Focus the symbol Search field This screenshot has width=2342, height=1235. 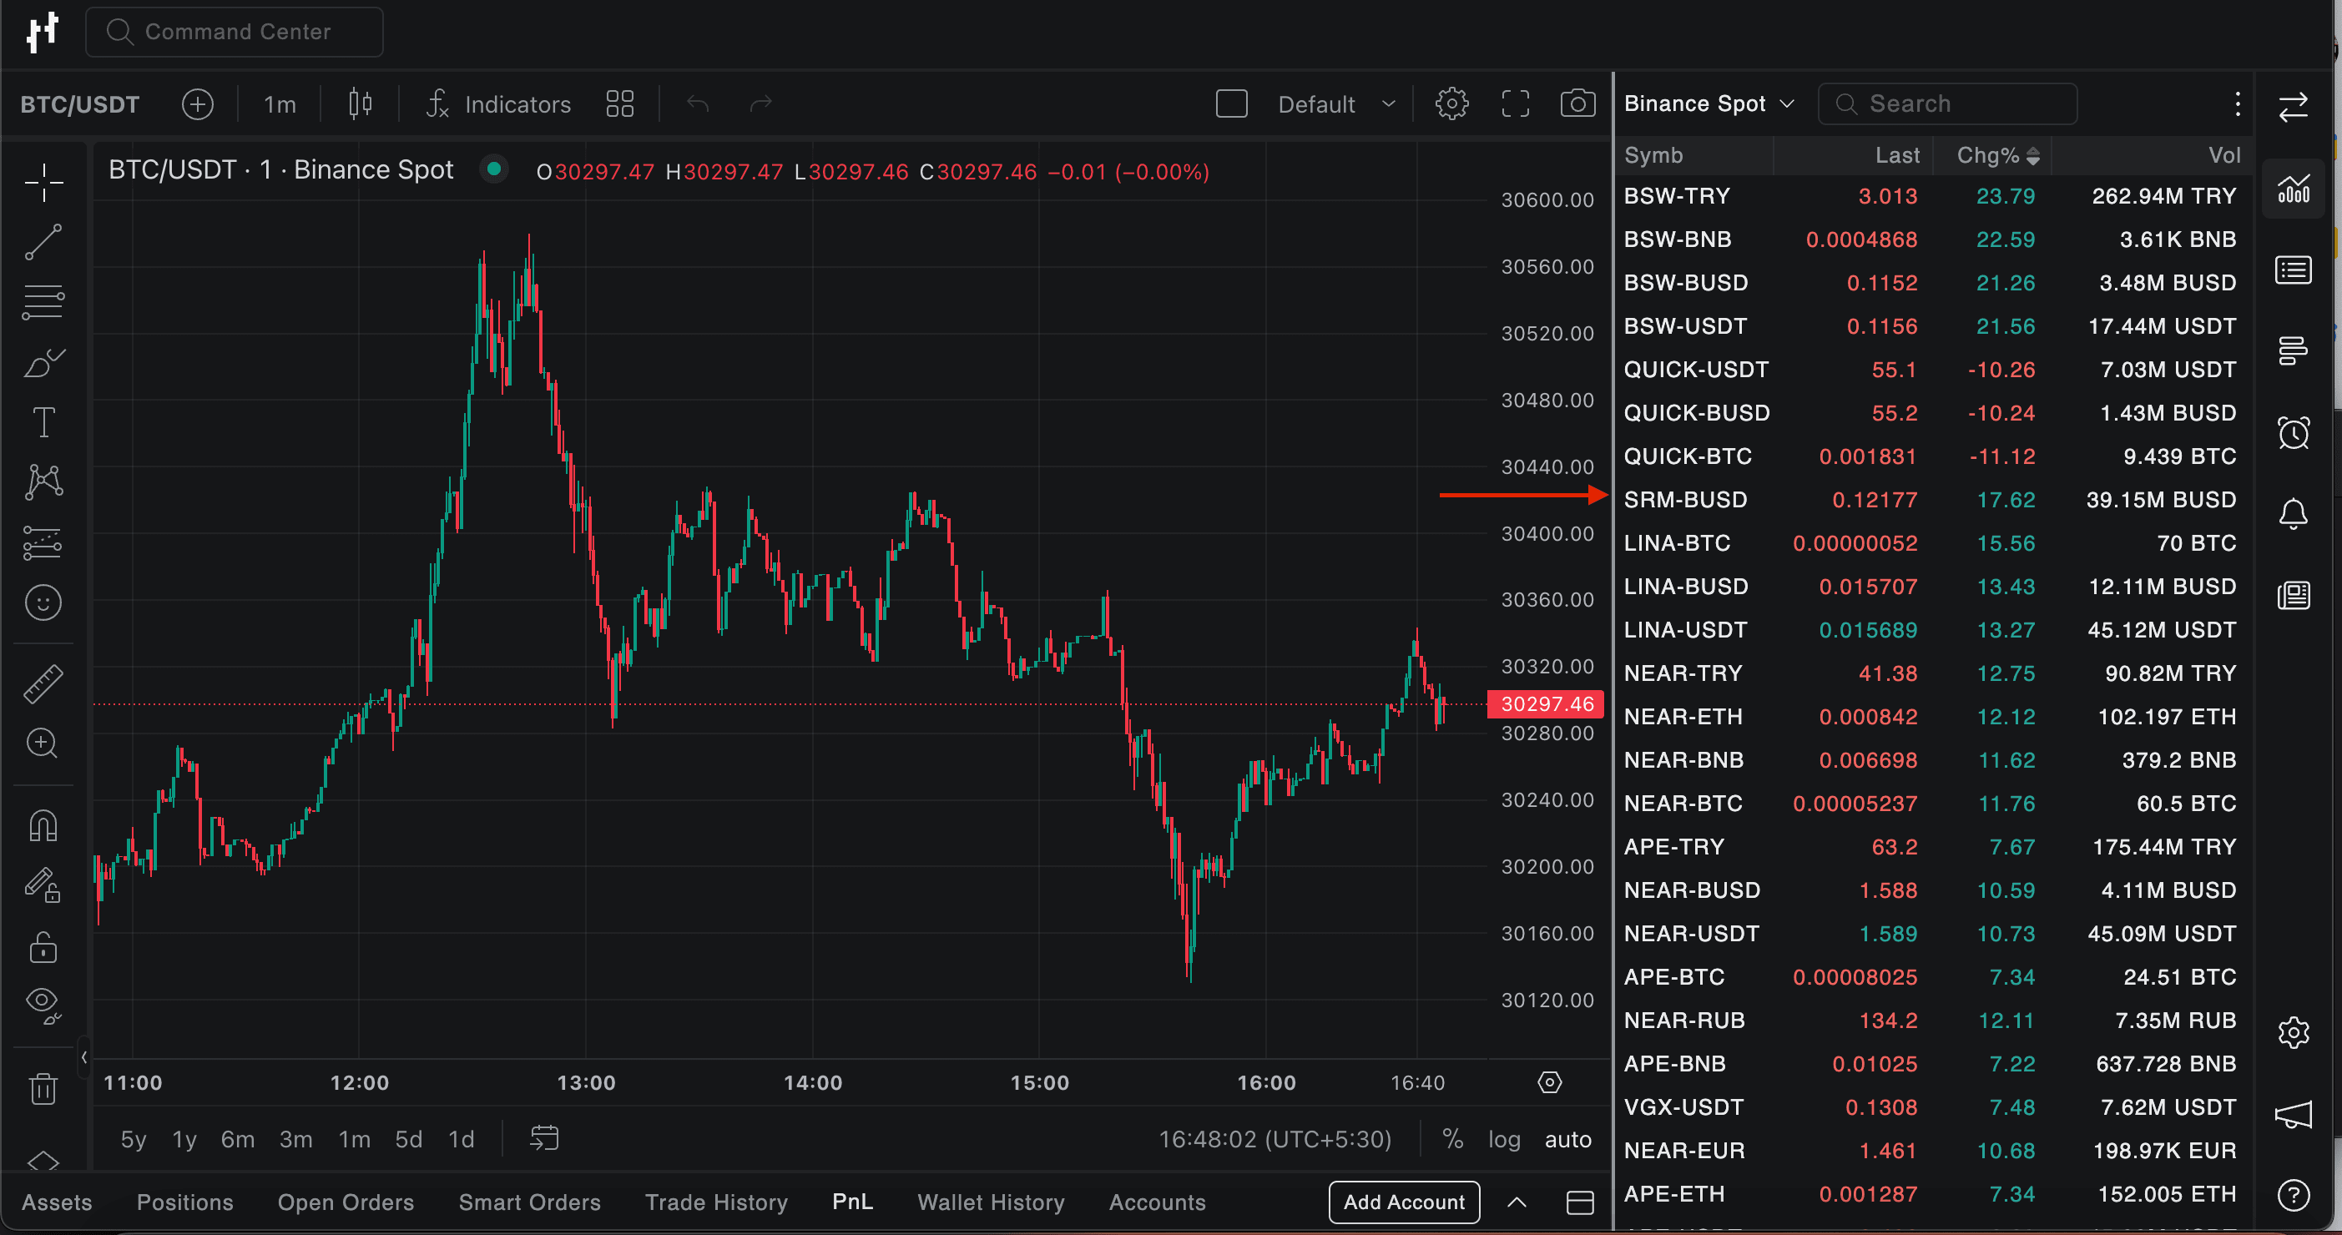pos(1946,103)
